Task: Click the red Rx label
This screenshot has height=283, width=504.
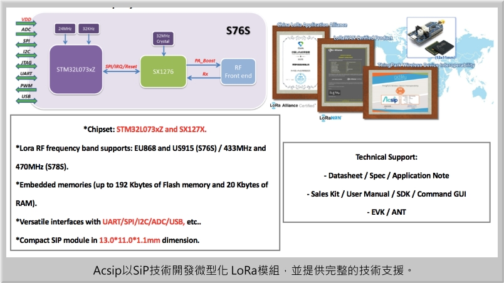Action: [x=205, y=74]
